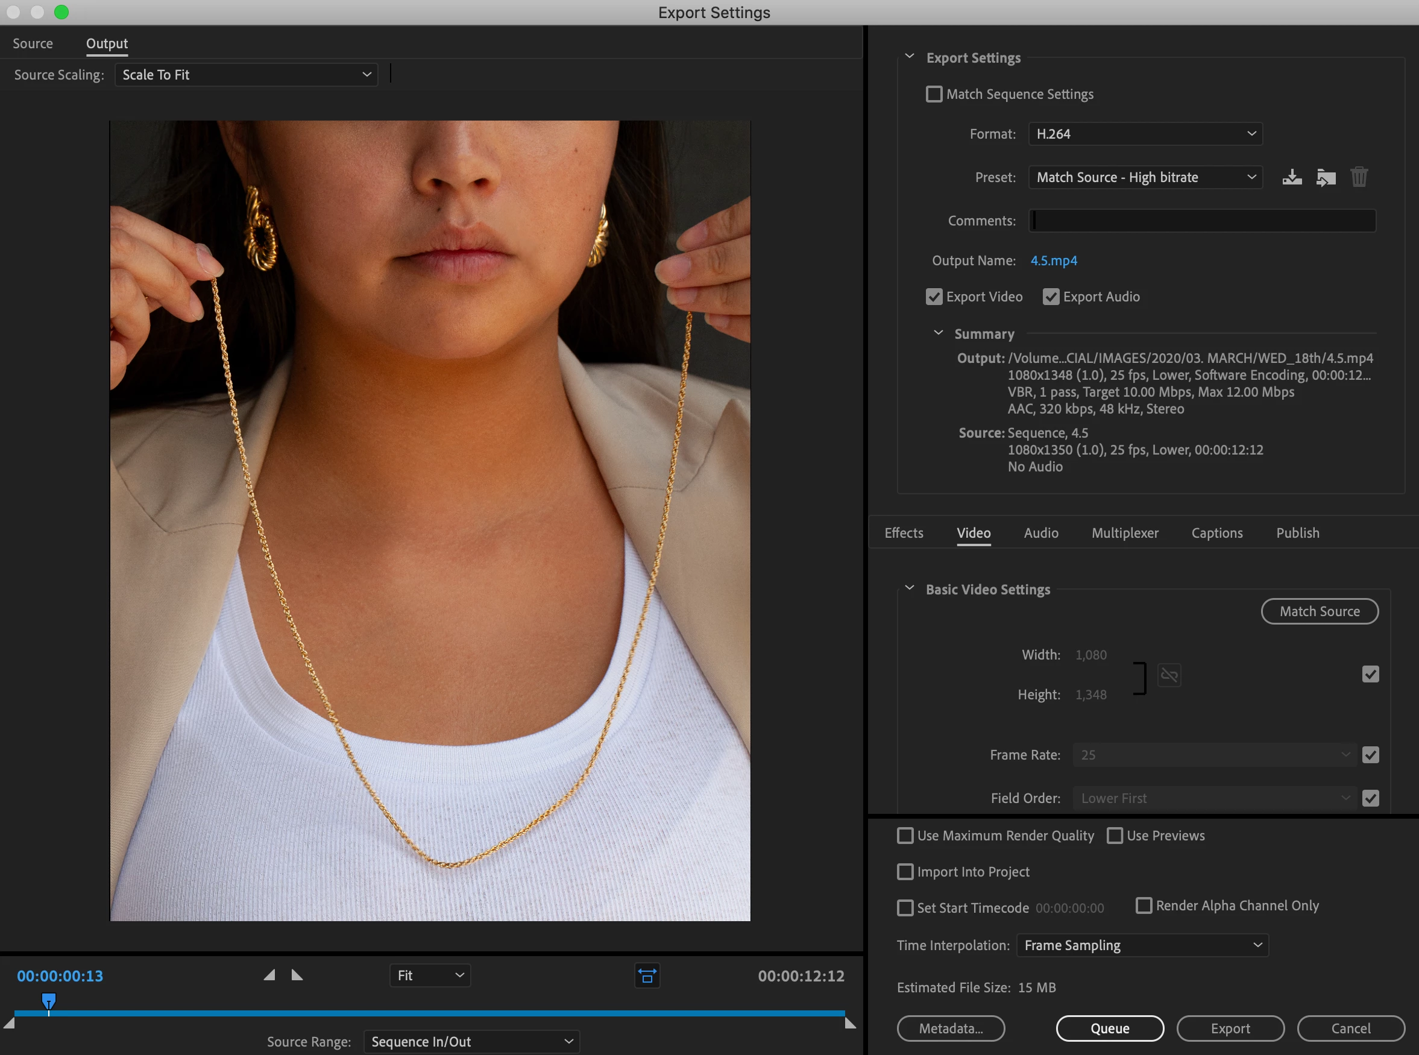Open the Format H.264 dropdown
The height and width of the screenshot is (1055, 1419).
coord(1145,134)
